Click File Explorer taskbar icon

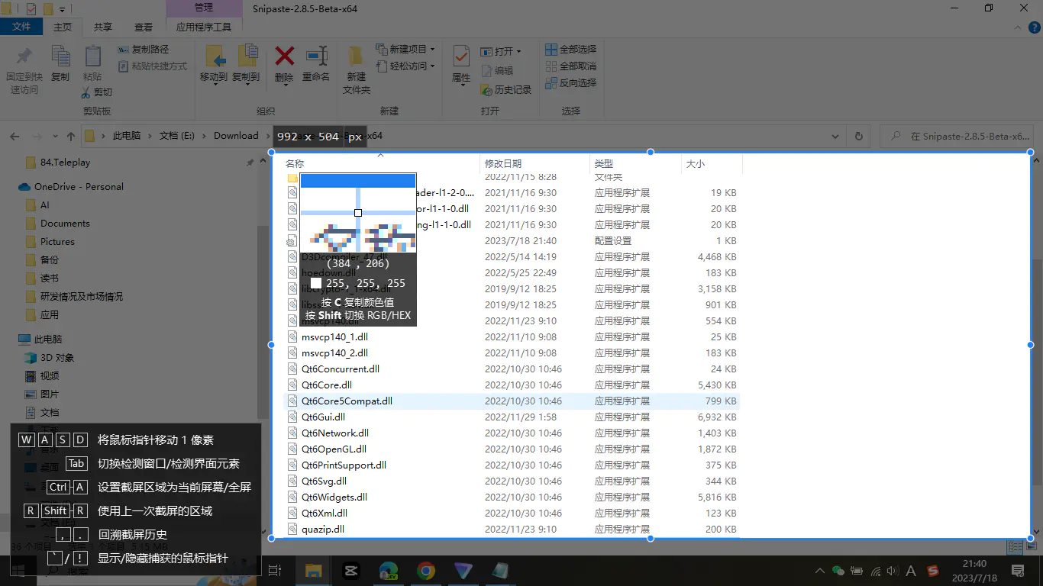tap(314, 570)
